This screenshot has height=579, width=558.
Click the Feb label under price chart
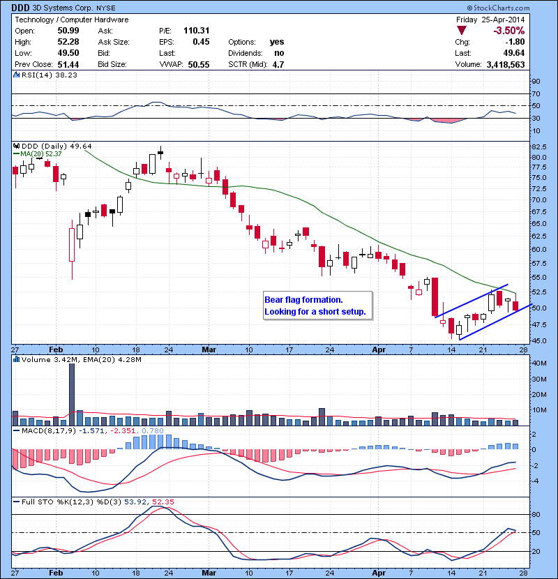56,349
